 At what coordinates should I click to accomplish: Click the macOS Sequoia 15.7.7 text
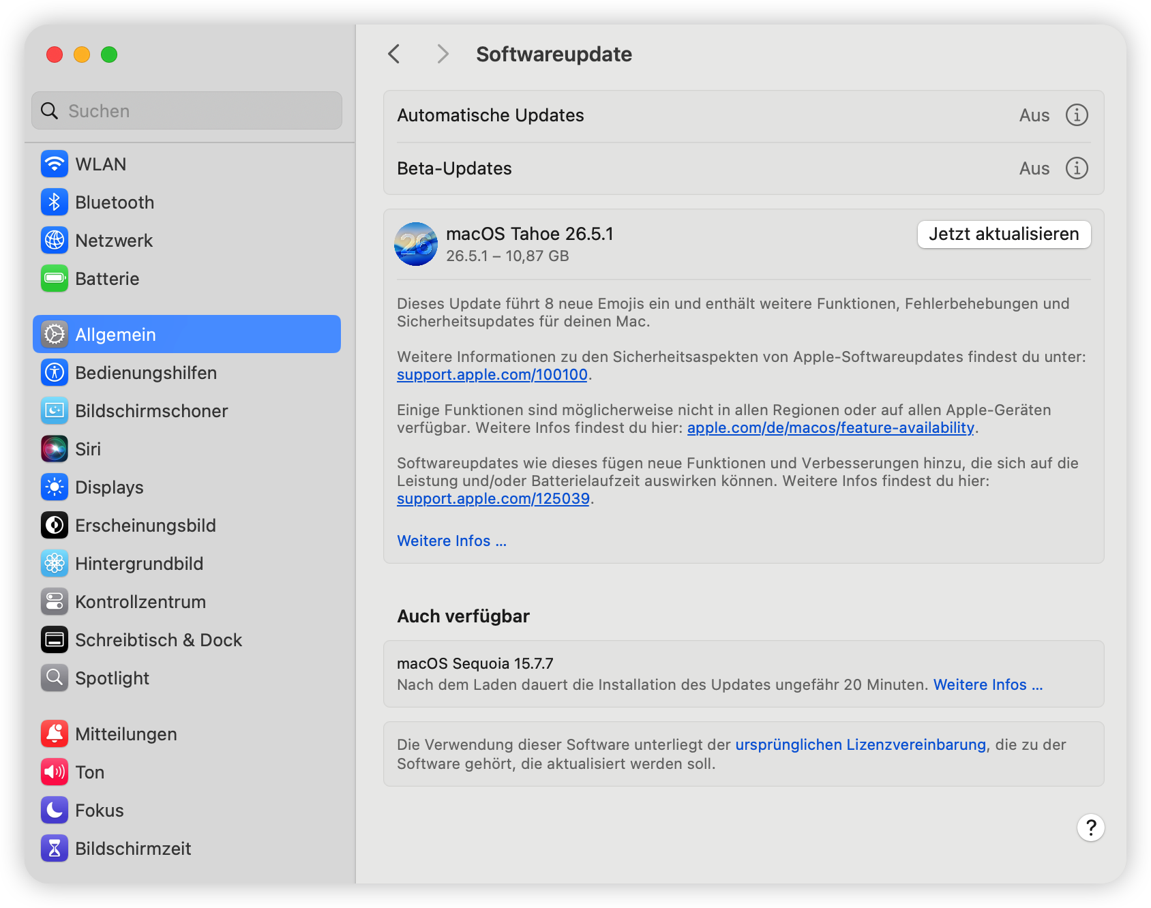point(475,663)
